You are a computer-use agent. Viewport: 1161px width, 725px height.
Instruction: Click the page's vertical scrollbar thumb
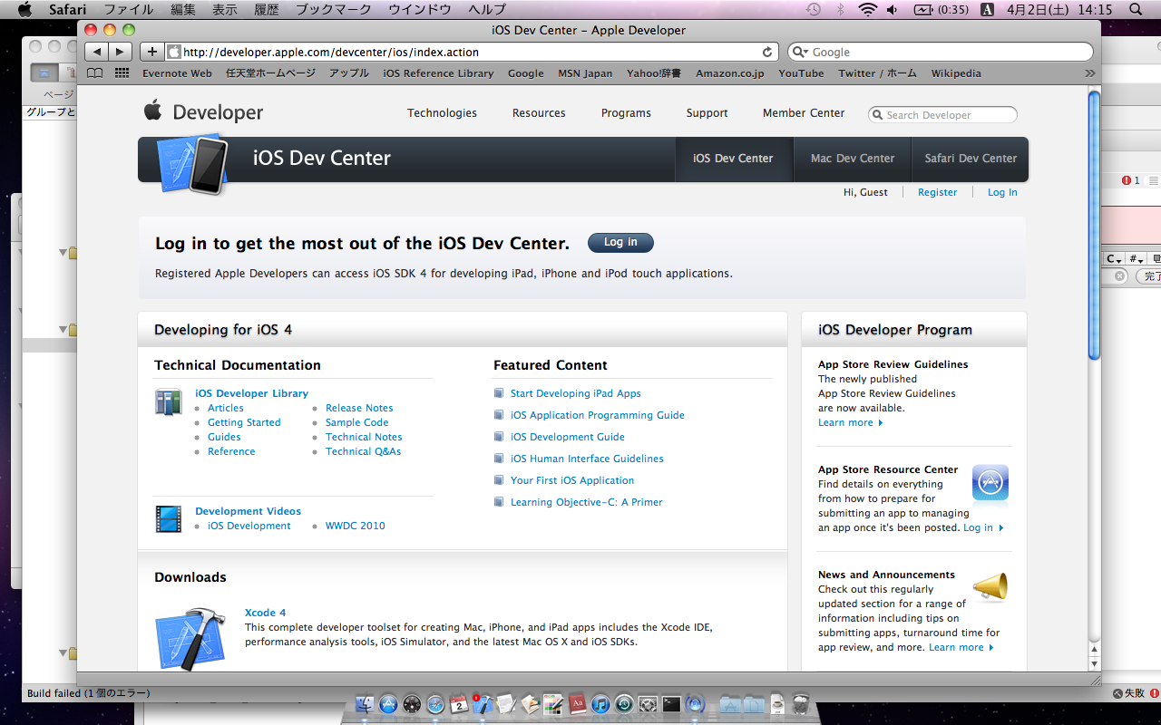click(1094, 225)
